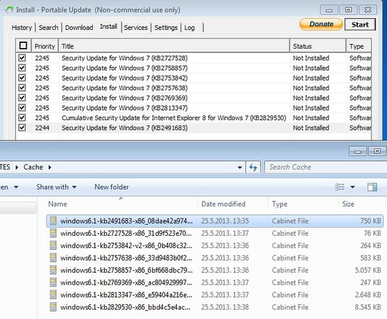Viewport: 387px width, 319px height.
Task: Select the Cumulative Security Update for Internet Explorer 8 row
Action: tap(194, 118)
